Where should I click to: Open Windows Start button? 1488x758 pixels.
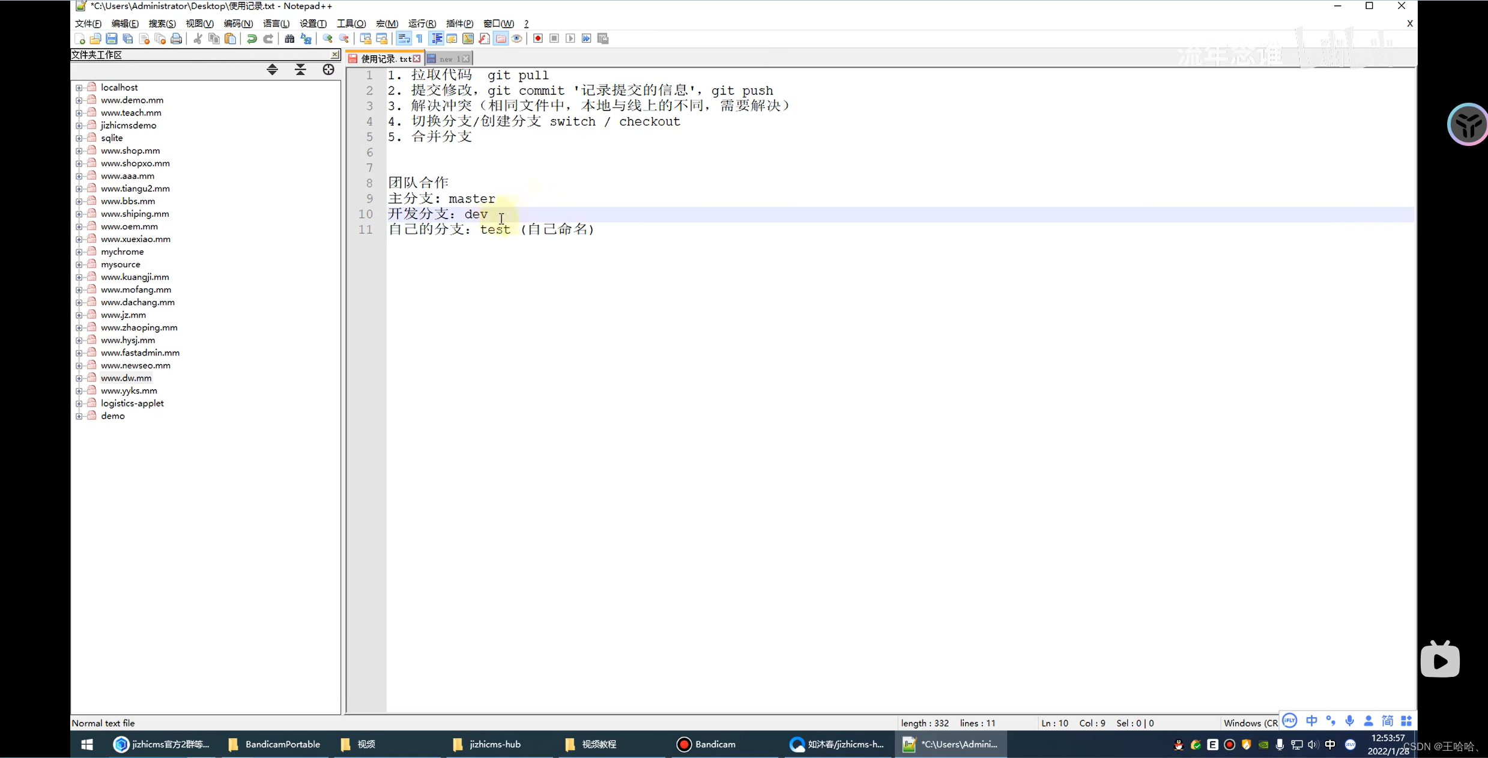click(x=87, y=744)
